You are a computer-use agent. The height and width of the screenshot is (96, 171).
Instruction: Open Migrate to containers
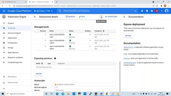click(x=15, y=58)
